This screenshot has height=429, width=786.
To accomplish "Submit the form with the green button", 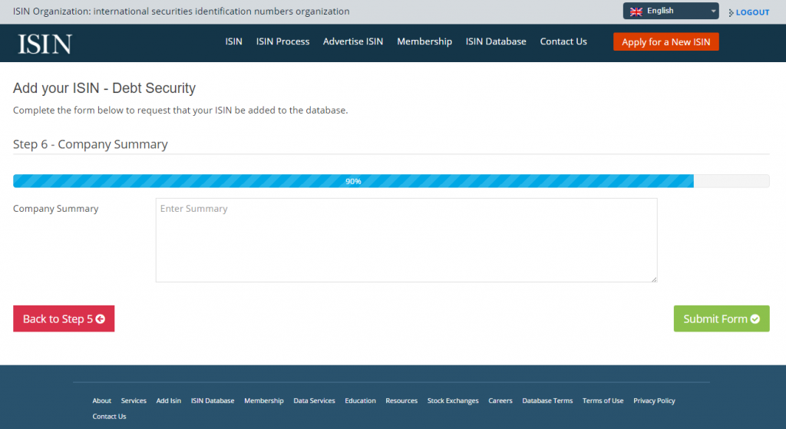I will tap(722, 318).
